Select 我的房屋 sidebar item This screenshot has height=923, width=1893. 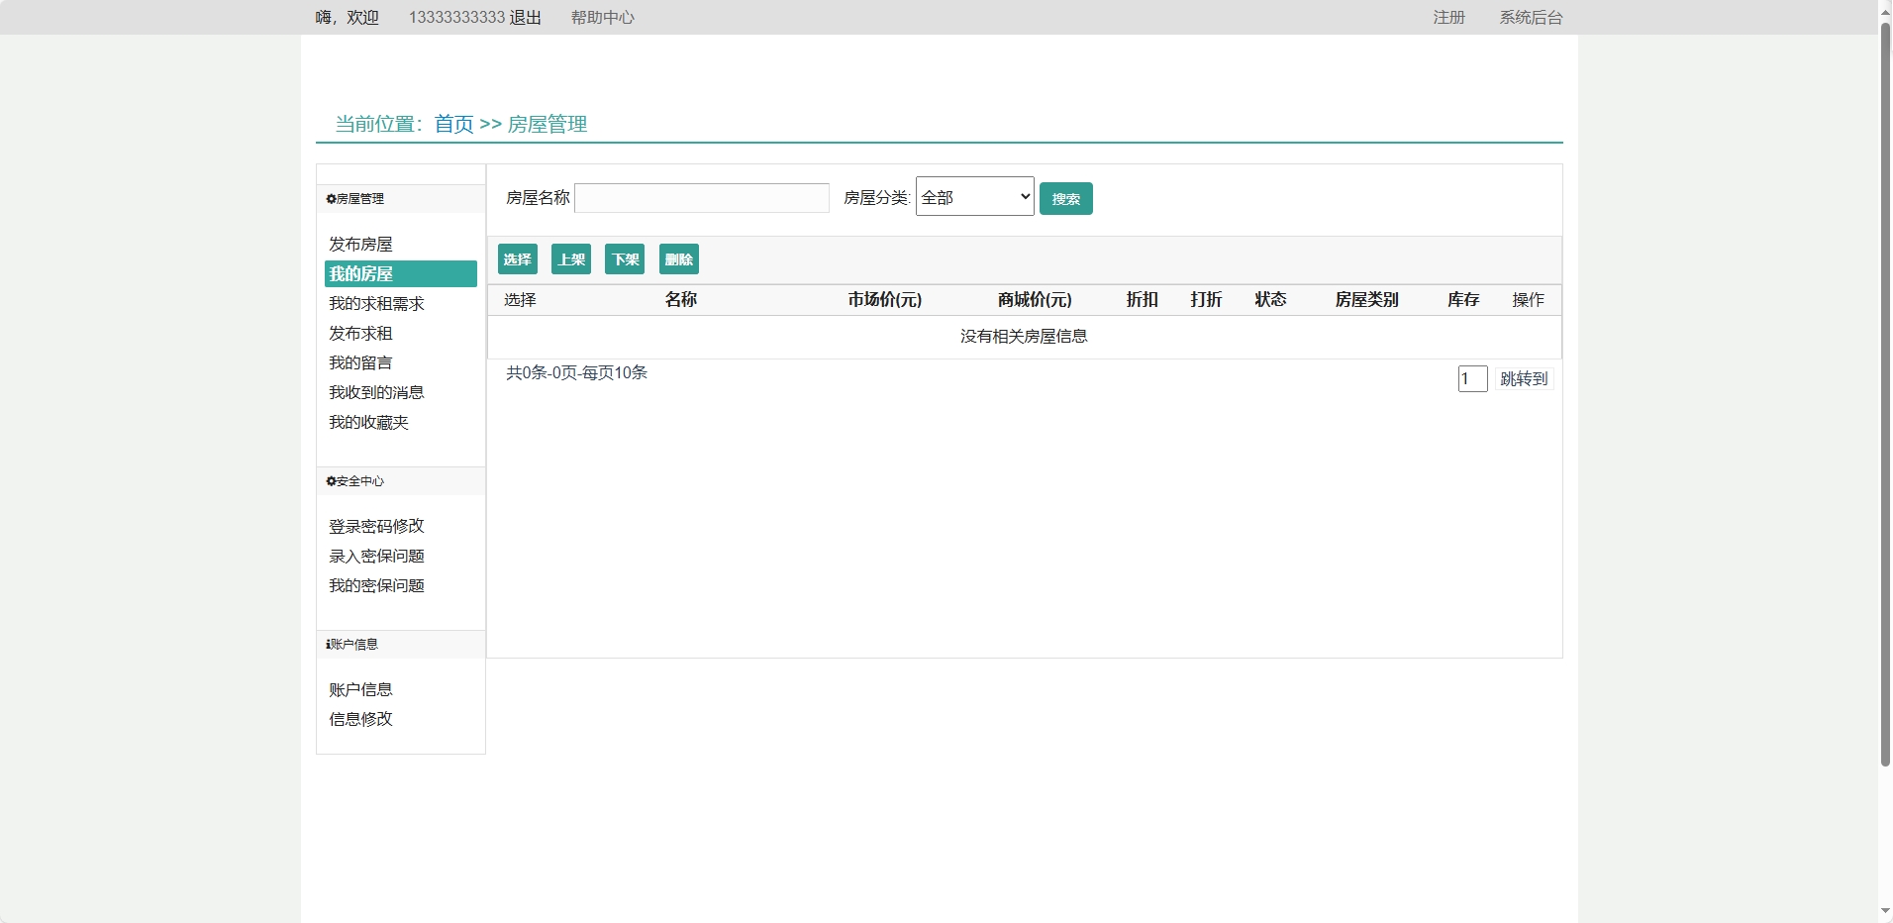pos(361,274)
